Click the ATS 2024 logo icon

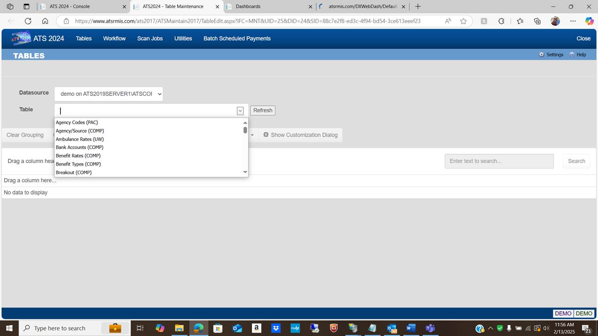(x=21, y=38)
